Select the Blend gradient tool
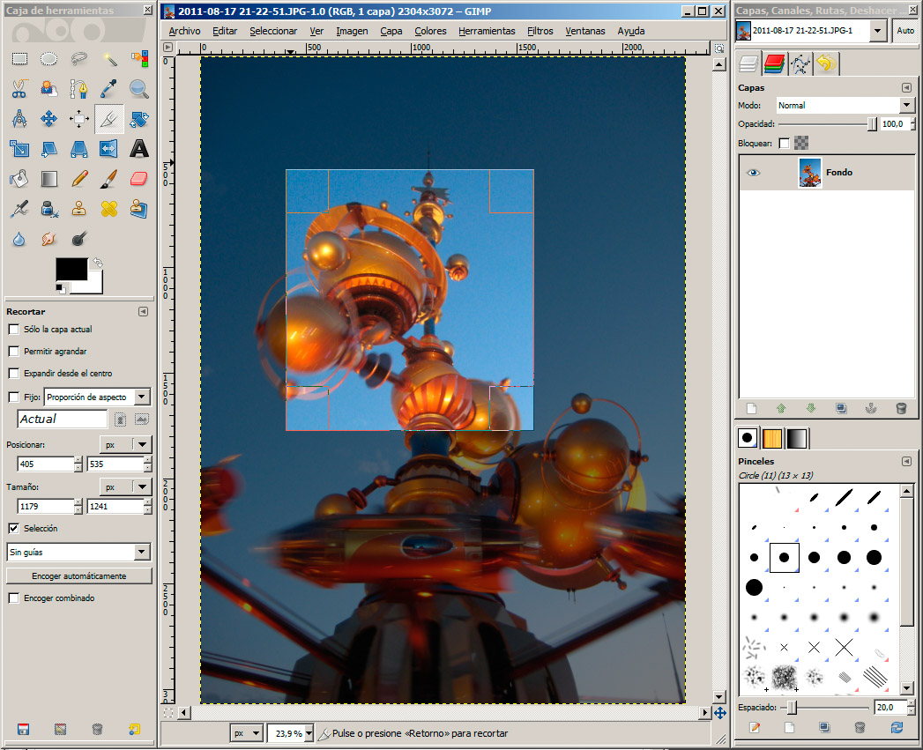 48,178
